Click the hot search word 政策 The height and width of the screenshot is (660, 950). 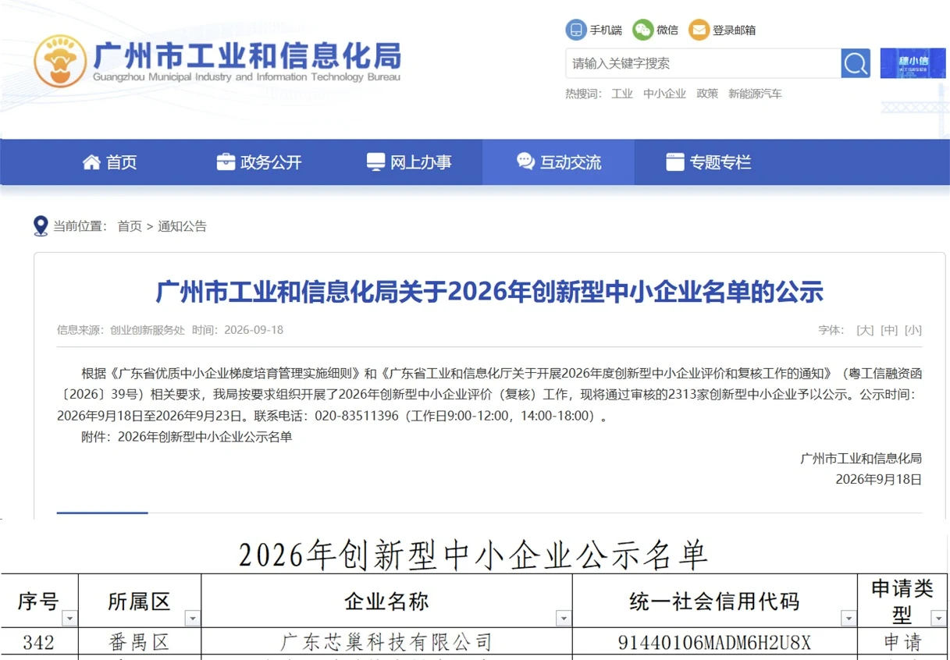click(x=707, y=94)
